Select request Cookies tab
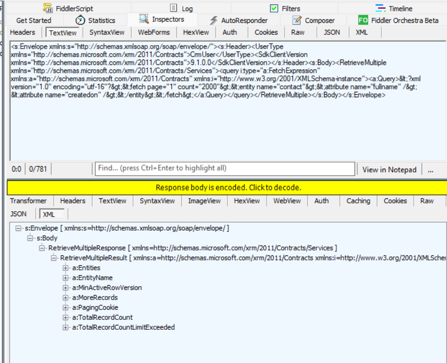 tap(266, 32)
